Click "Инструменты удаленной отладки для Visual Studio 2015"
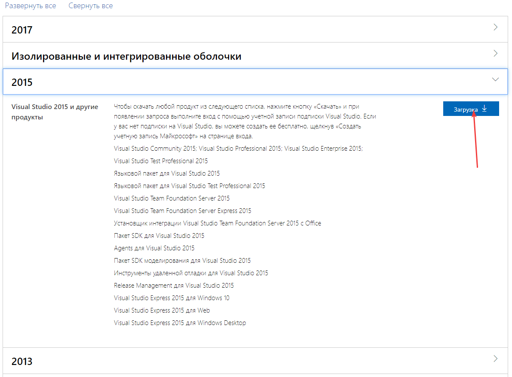This screenshot has height=377, width=512. [191, 273]
